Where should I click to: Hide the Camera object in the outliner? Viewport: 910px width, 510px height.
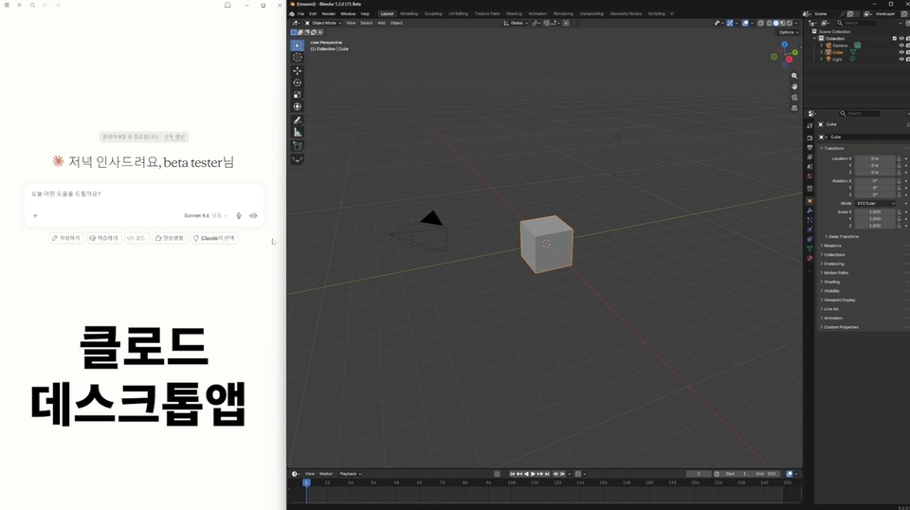pyautogui.click(x=901, y=46)
